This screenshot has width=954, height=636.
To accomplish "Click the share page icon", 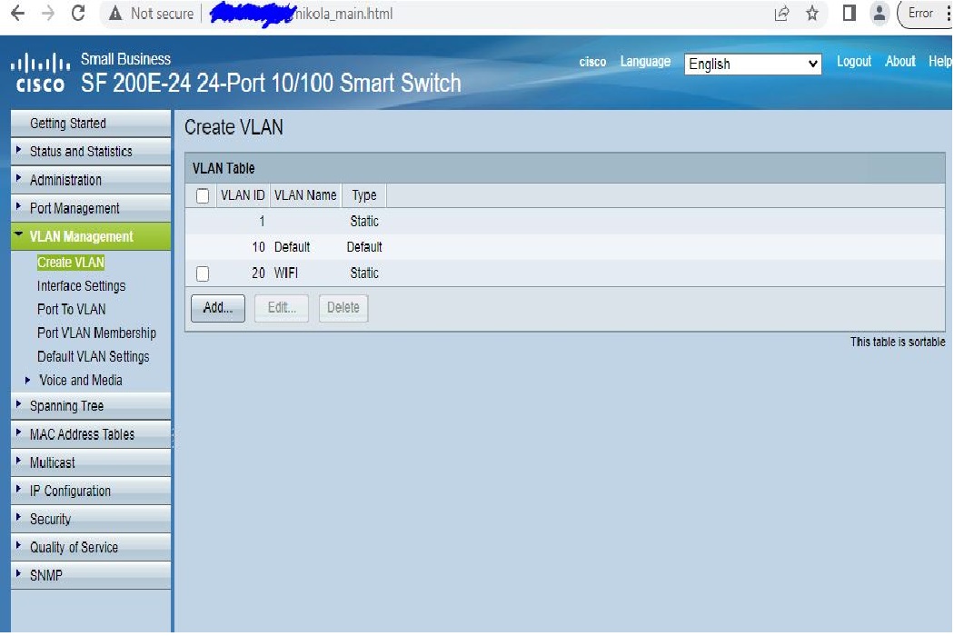I will click(781, 14).
